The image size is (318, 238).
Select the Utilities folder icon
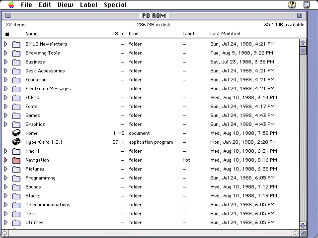click(x=16, y=223)
